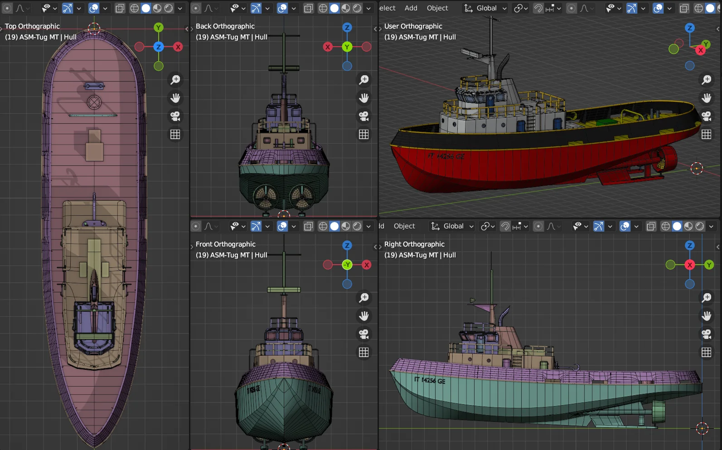
Task: Toggle snapping magnet in User Orthographic header
Action: [x=538, y=8]
